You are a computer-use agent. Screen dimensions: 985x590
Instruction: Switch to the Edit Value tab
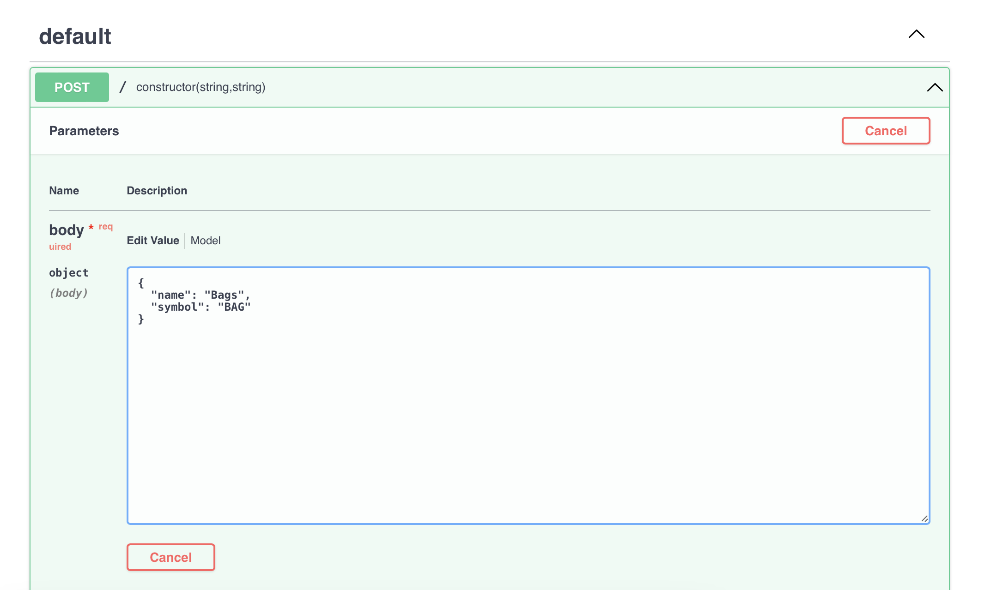(x=153, y=241)
